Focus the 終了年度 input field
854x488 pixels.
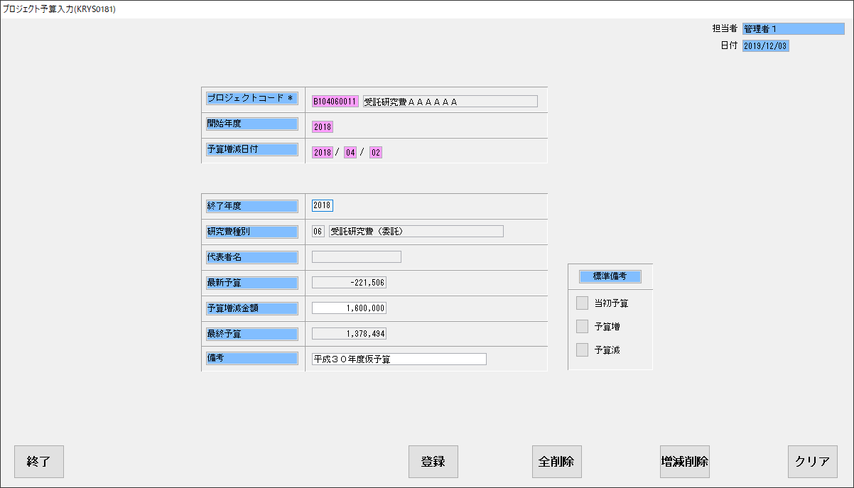point(322,206)
